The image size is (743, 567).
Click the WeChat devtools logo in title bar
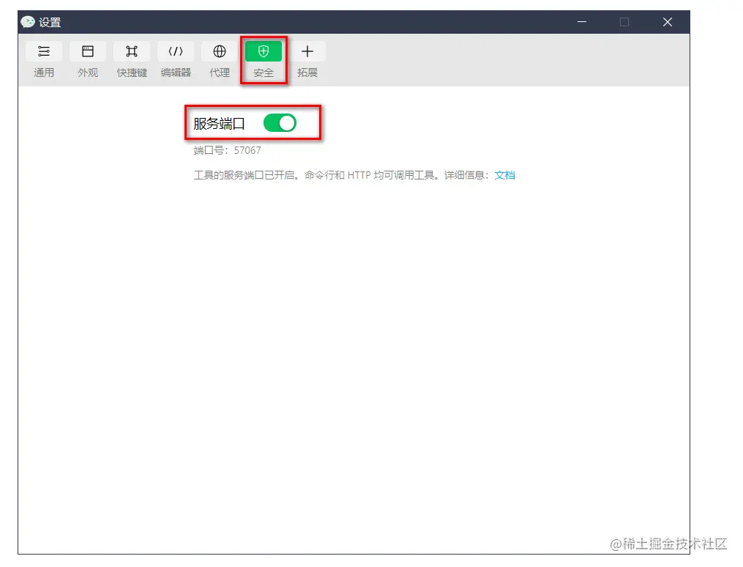[x=28, y=22]
